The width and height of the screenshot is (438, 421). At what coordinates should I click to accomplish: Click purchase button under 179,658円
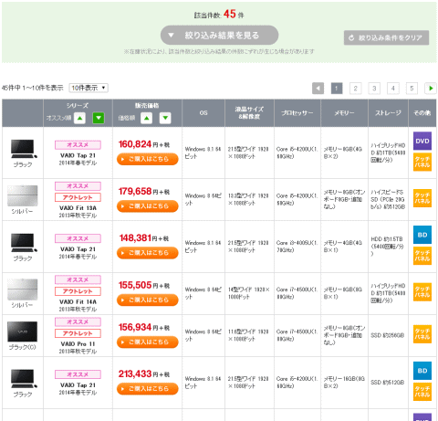(148, 206)
